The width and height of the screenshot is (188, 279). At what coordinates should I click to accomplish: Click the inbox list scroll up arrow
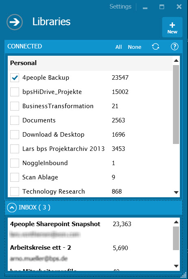(x=176, y=222)
